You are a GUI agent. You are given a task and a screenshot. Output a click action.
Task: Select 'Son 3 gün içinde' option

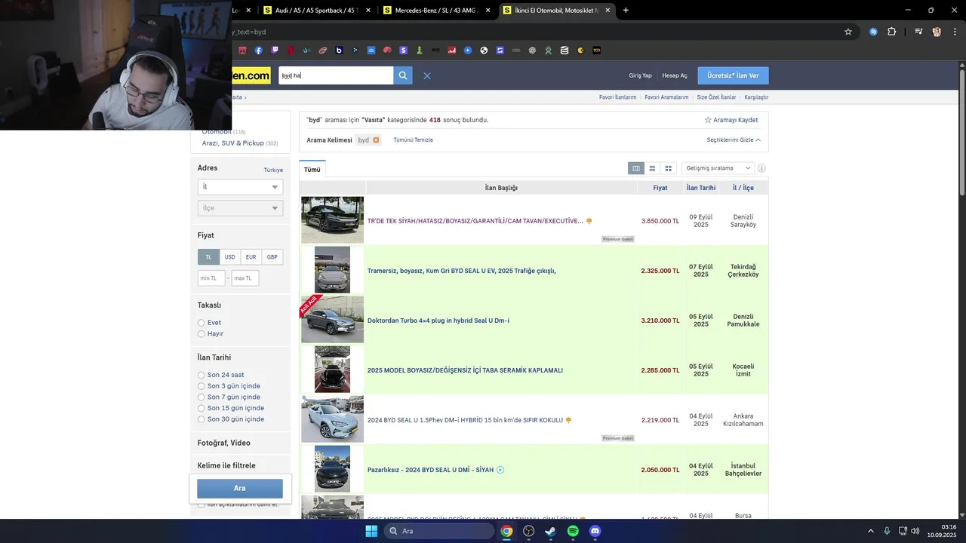point(202,386)
